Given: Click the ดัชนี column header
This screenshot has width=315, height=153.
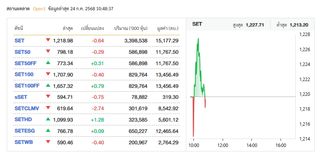Looking at the screenshot, I should [19, 28].
